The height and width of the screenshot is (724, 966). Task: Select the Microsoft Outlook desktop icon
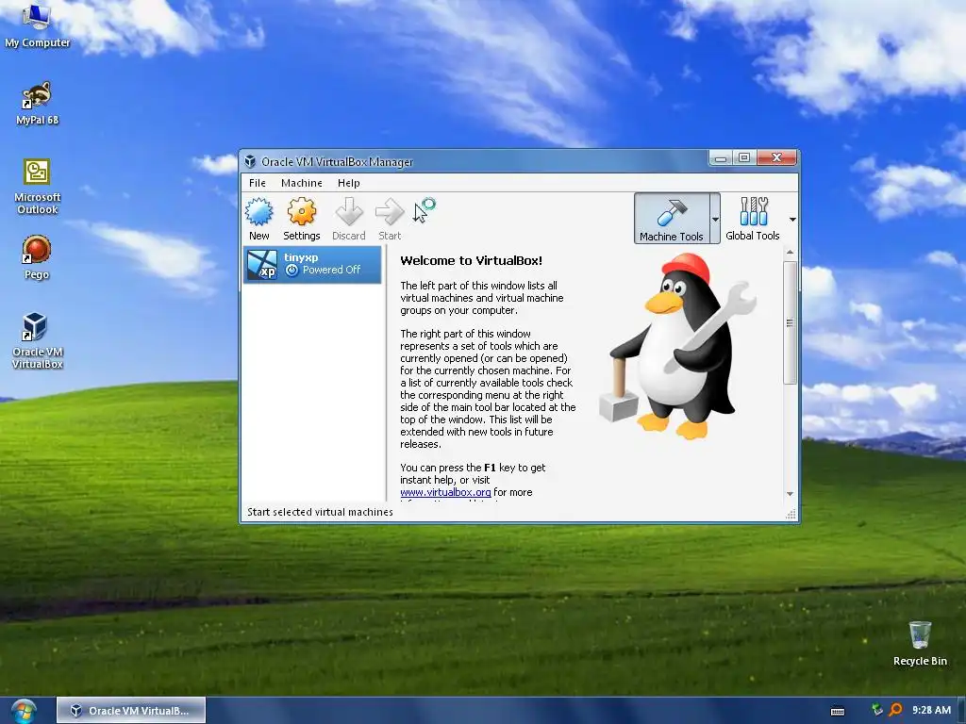point(37,187)
